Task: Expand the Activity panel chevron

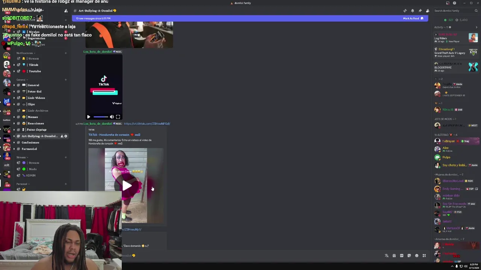Action: (476, 27)
